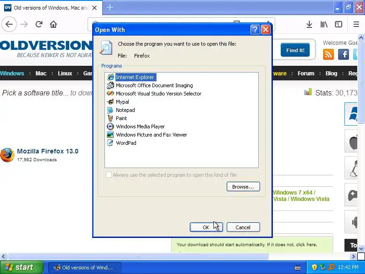Screen dimensions: 365x274
Task: Click the Find It! search button
Action: pos(295,50)
